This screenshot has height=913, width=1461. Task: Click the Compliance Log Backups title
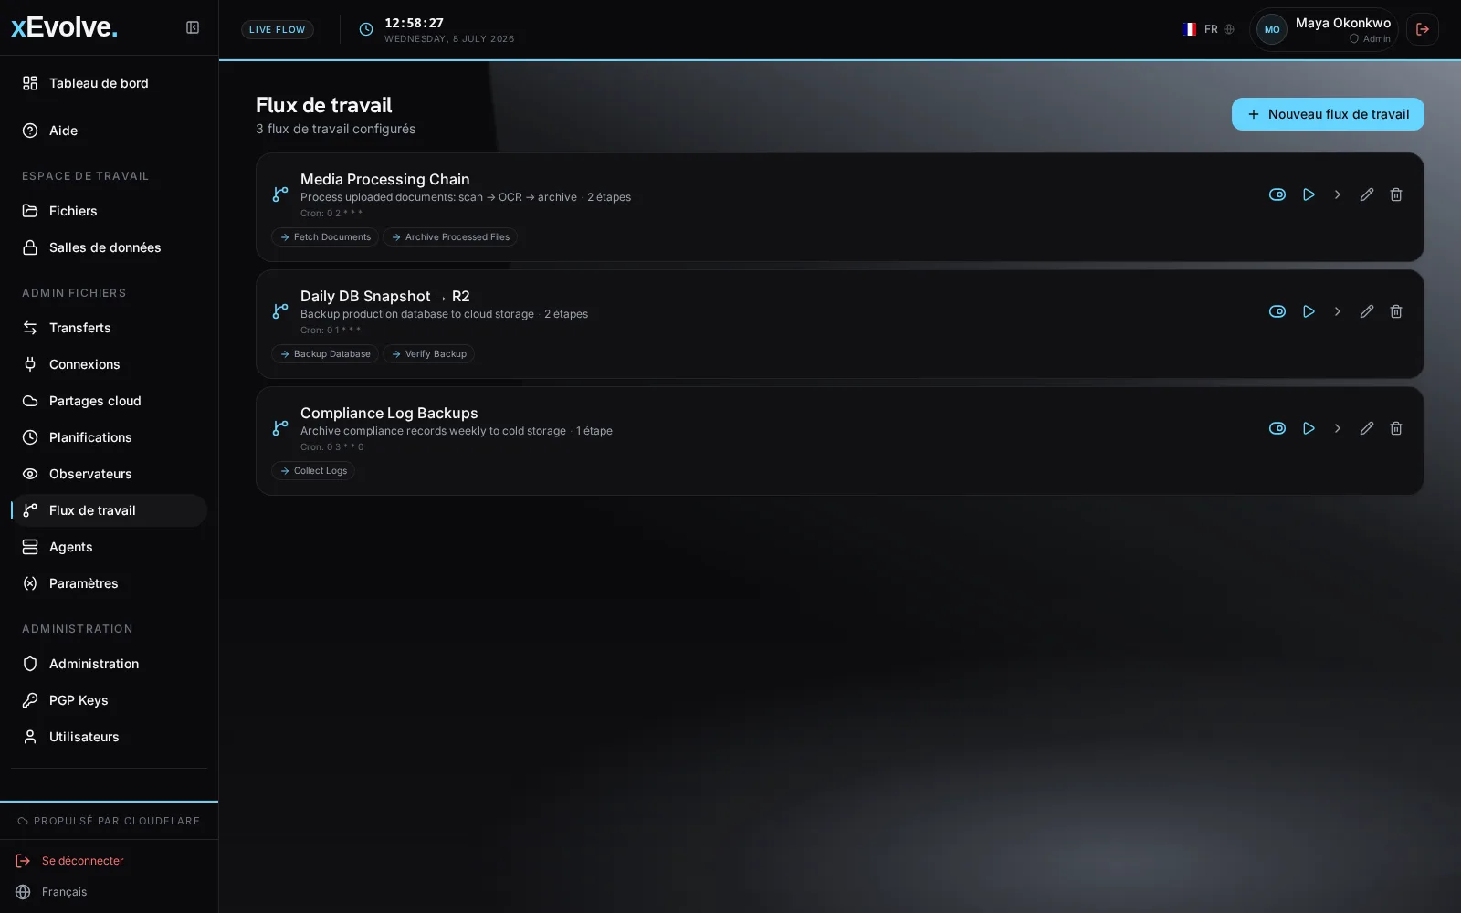[x=389, y=414]
